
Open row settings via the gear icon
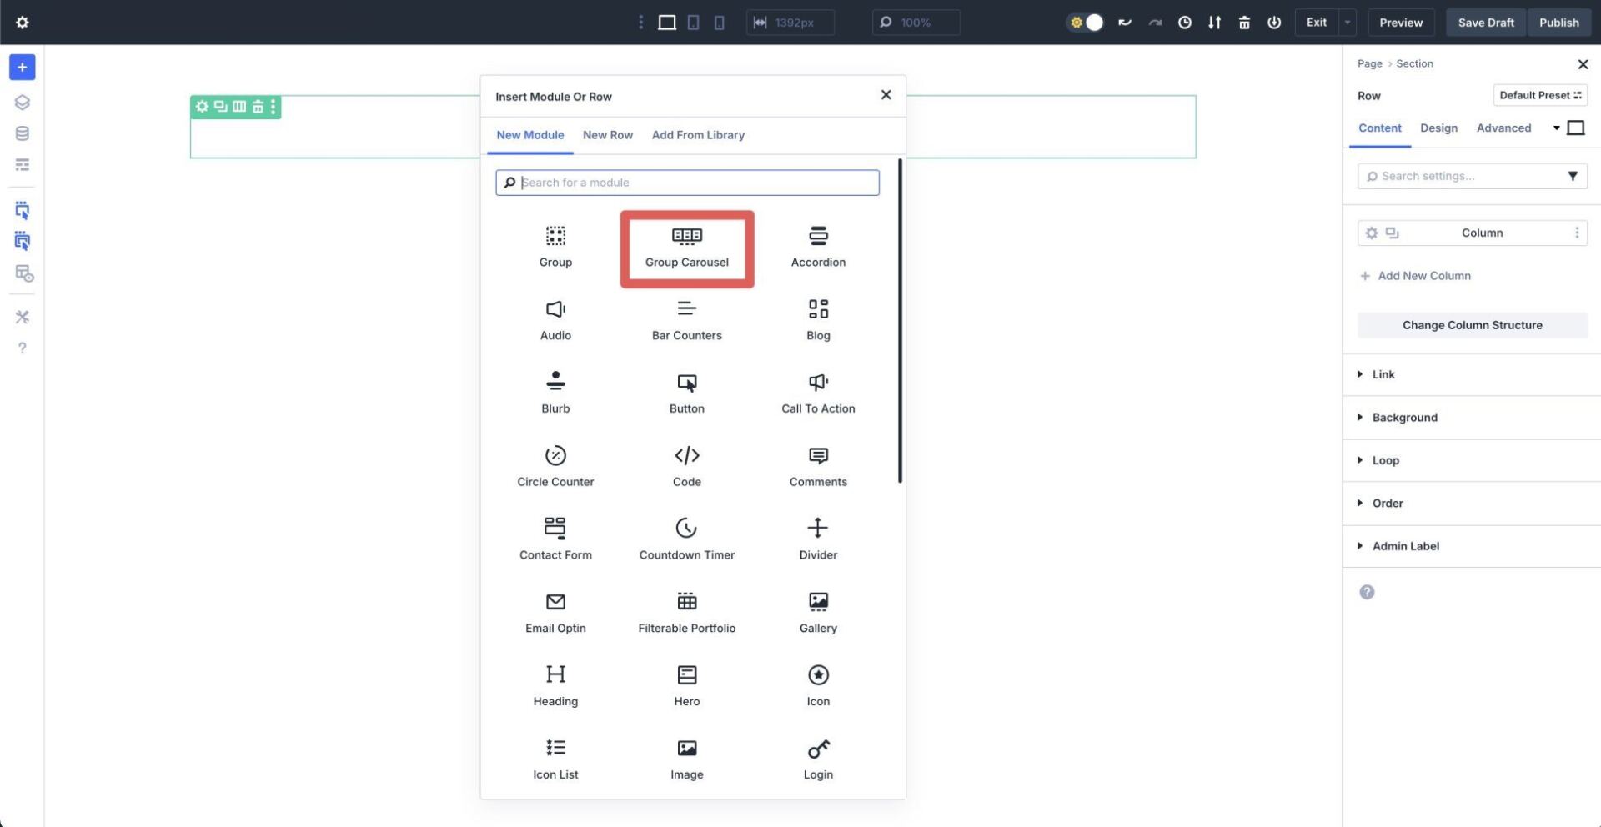[x=202, y=106]
